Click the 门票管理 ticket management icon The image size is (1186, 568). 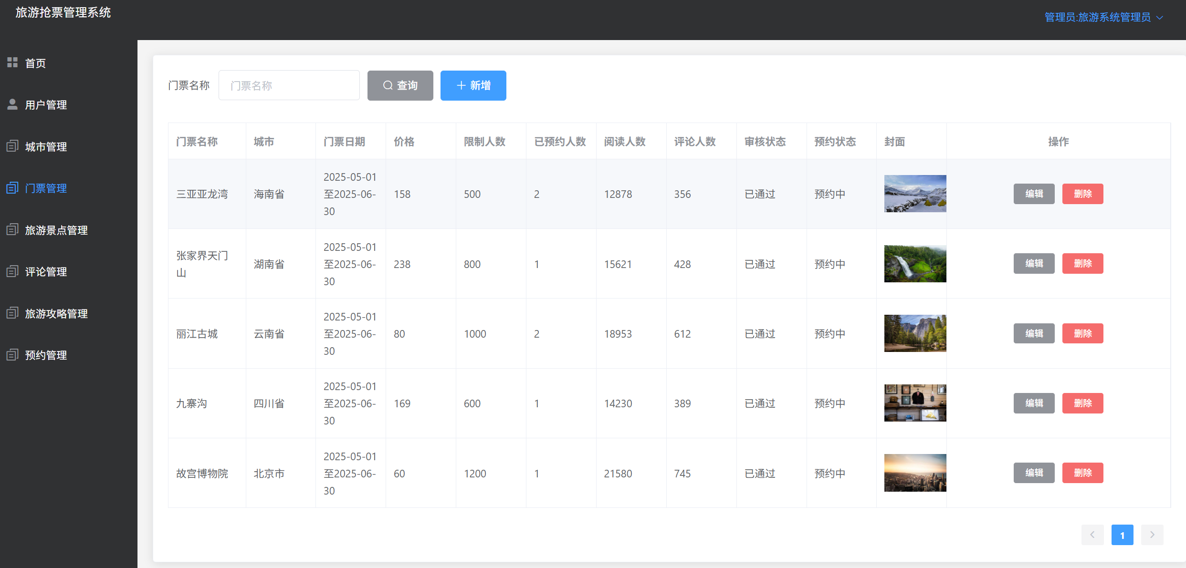[12, 188]
